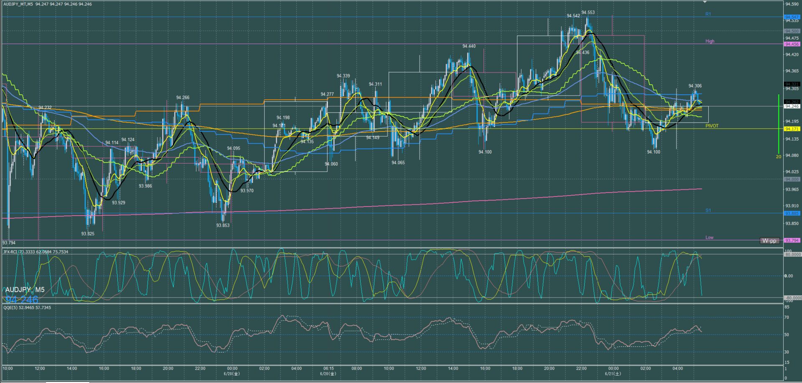Click the 06:15 time axis marker
The width and height of the screenshot is (802, 383).
coord(329,369)
